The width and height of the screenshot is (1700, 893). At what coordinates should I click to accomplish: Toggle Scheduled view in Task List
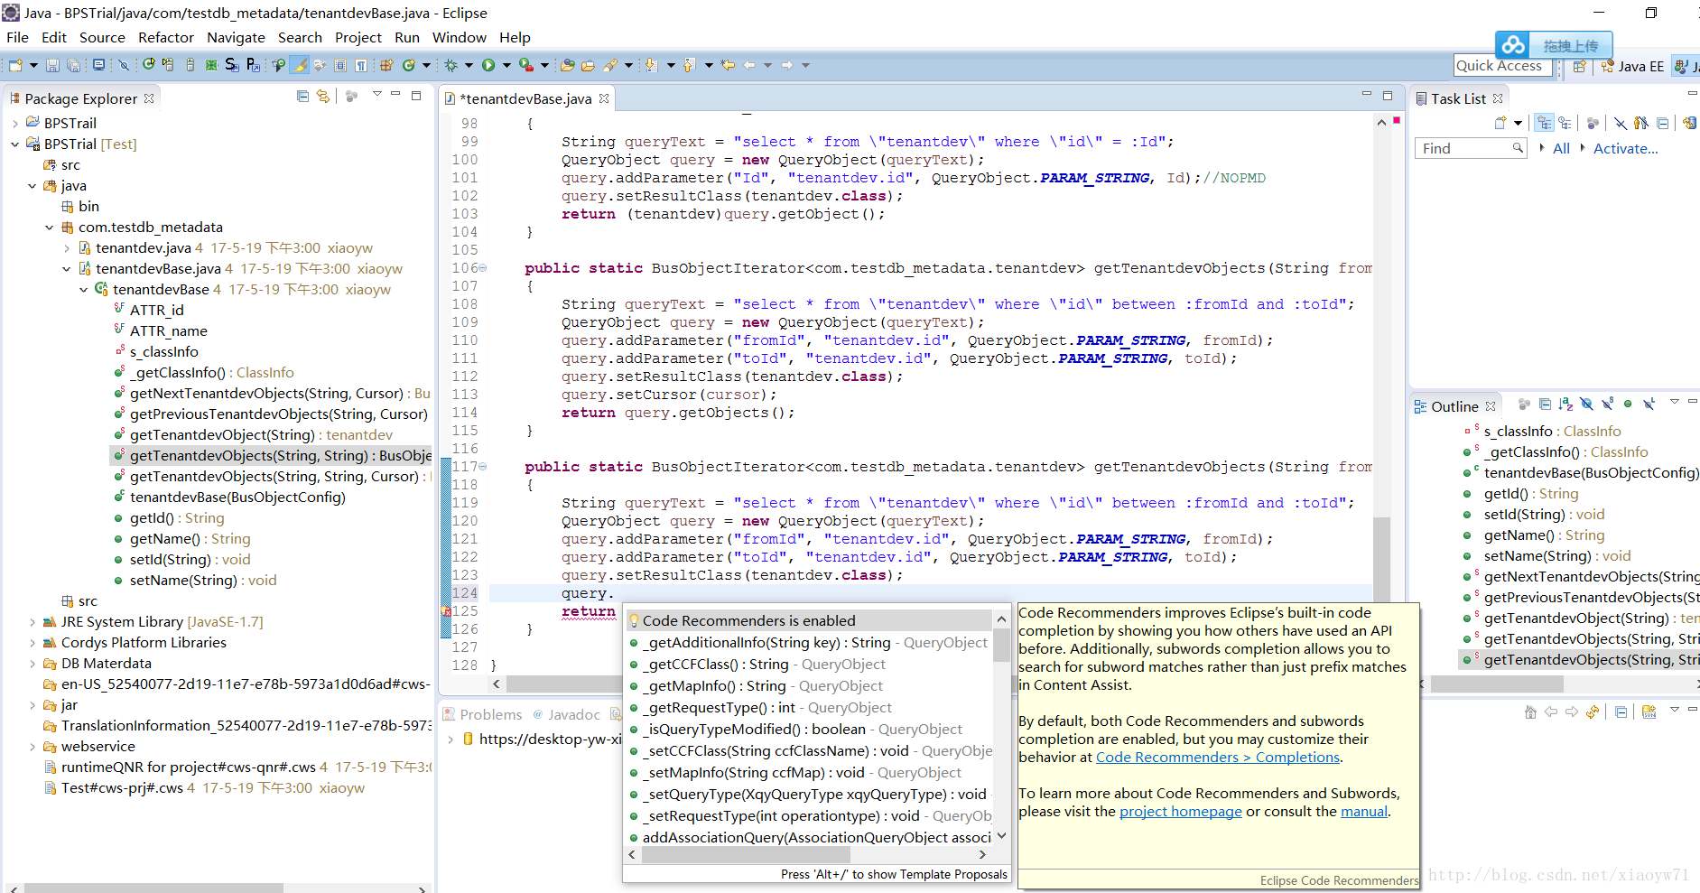pos(1565,123)
